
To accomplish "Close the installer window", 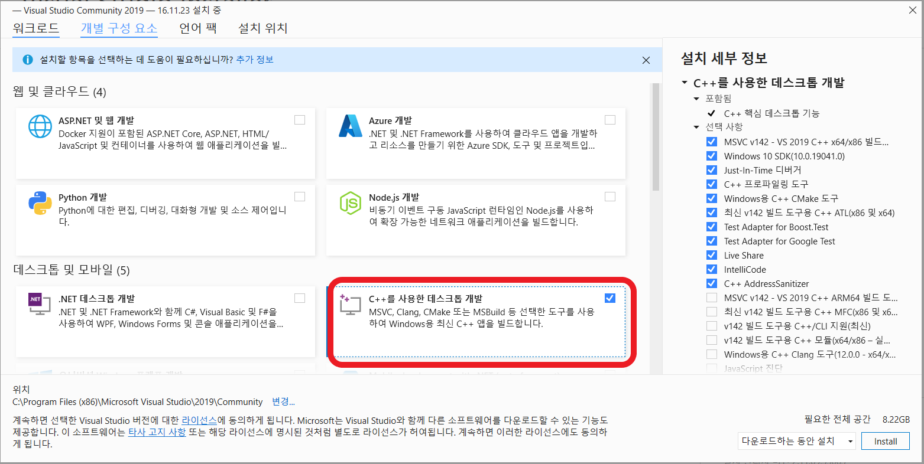I will 912,9.
